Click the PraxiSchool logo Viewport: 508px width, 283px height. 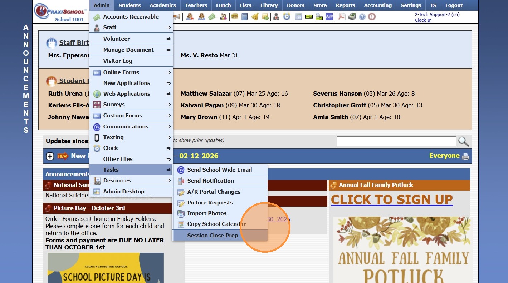click(x=60, y=12)
